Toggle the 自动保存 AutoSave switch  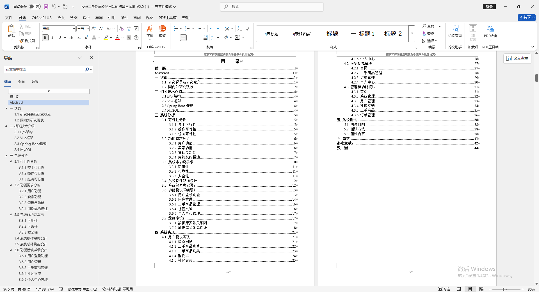point(33,6)
